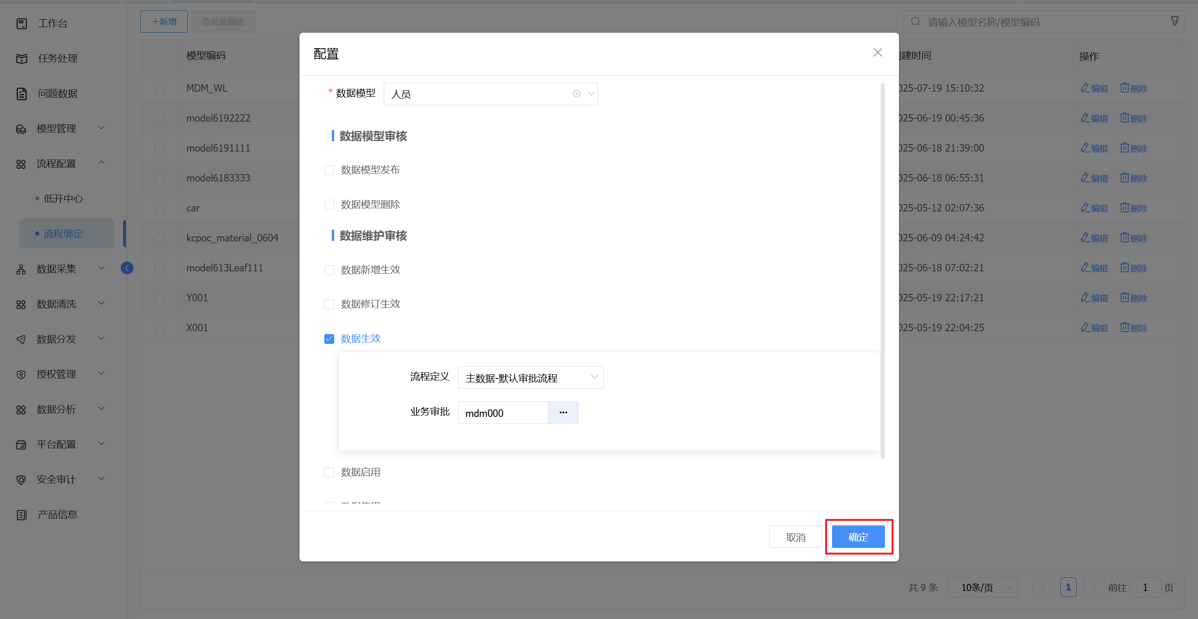Select 流程绑定 in the sidebar
The height and width of the screenshot is (619, 1198).
click(x=63, y=234)
